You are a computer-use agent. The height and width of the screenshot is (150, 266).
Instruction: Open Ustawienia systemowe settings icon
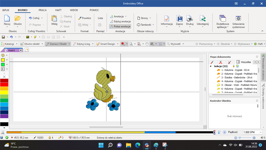(x=238, y=19)
